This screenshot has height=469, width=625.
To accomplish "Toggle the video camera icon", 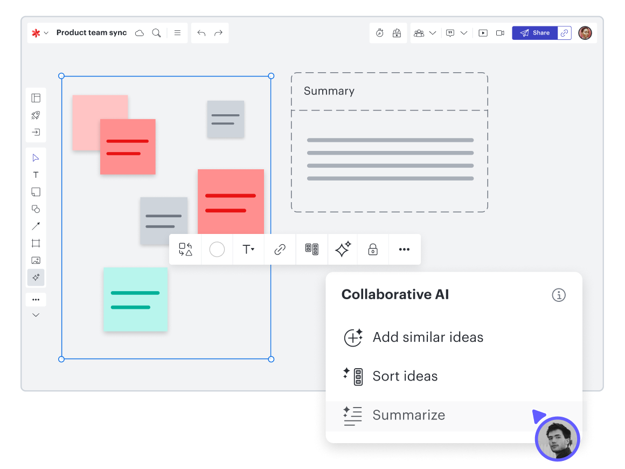I will (x=500, y=33).
